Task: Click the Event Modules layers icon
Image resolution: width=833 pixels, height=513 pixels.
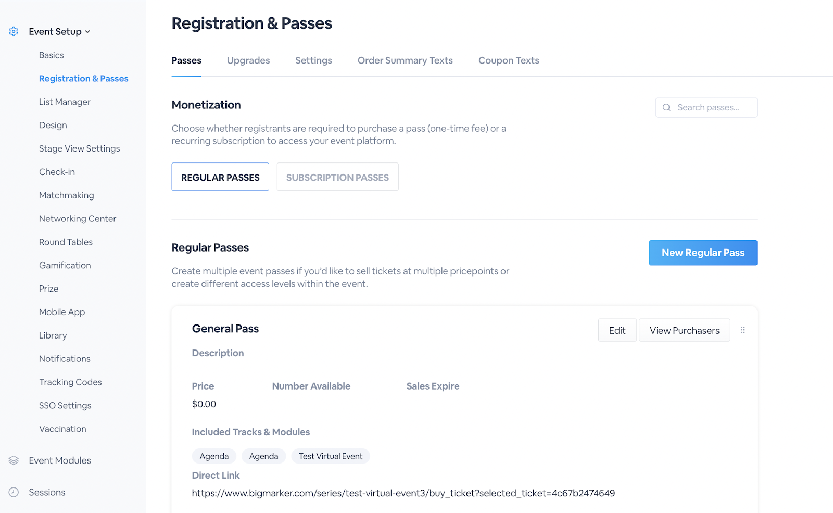Action: [x=14, y=460]
